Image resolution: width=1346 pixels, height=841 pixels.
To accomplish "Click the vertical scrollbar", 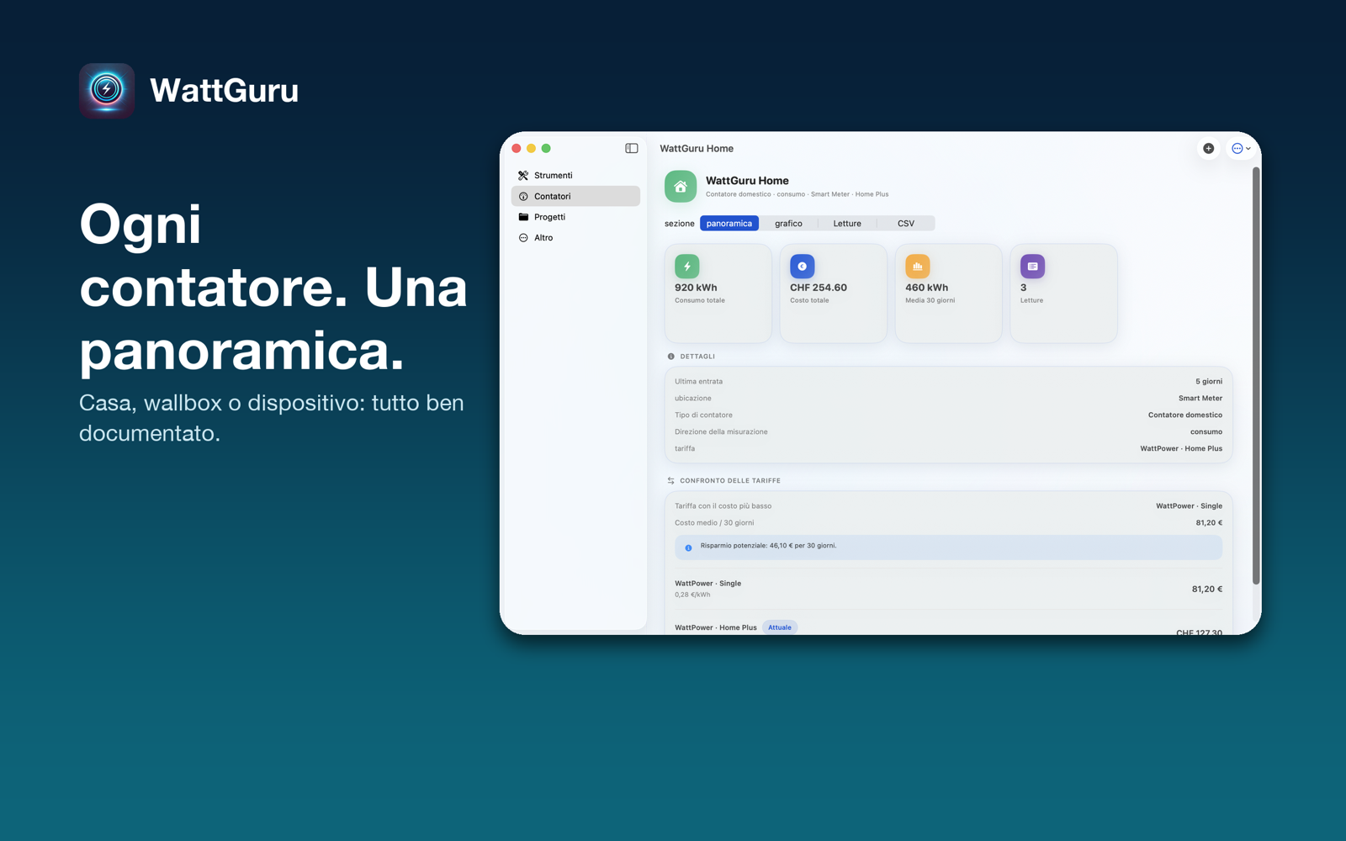I will pos(1256,375).
